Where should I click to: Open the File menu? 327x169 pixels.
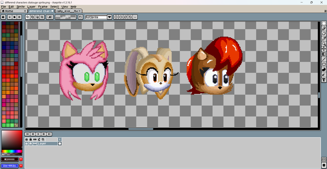tap(3, 7)
